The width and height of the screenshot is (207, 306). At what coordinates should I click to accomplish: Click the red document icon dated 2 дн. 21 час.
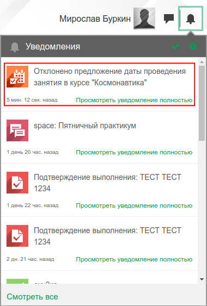coord(17,236)
